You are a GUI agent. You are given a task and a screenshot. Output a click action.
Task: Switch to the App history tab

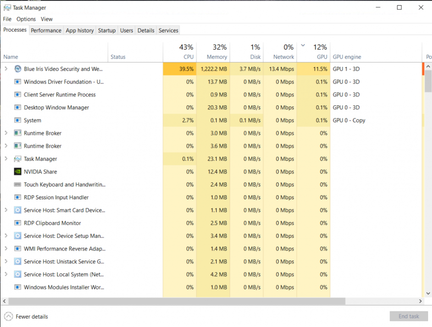79,31
